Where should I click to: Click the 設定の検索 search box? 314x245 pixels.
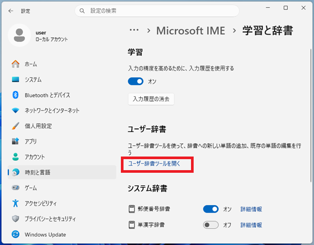coord(157,10)
